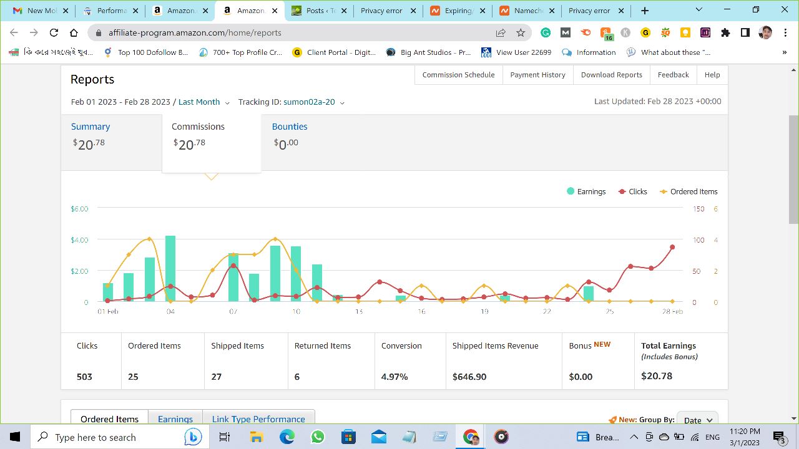Share this page via the share icon
The height and width of the screenshot is (449, 799).
point(501,33)
